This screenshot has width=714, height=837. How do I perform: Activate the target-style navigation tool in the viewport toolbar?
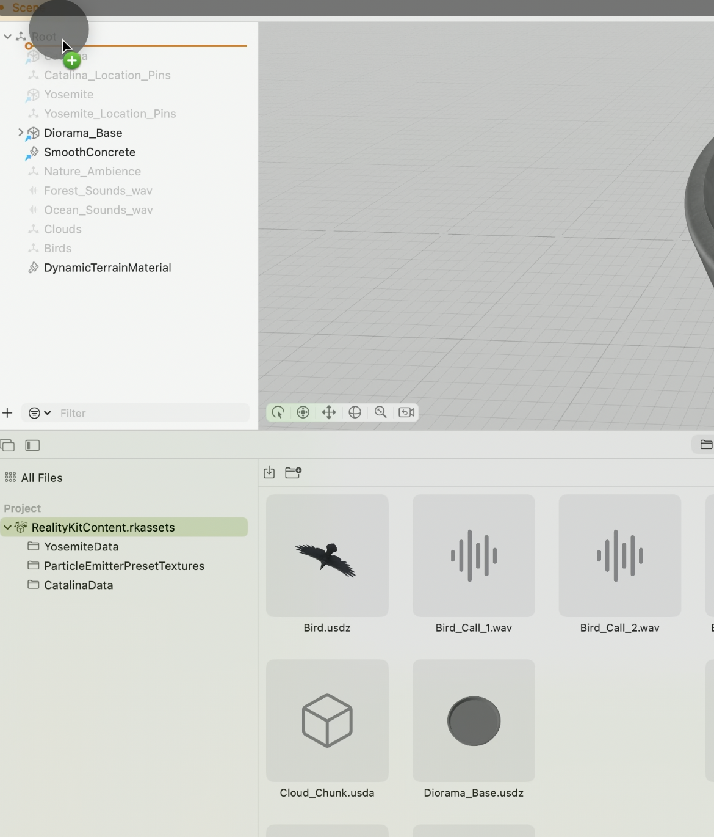point(303,412)
